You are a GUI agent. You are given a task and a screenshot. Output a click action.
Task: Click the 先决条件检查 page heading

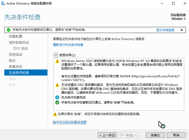click(22, 17)
